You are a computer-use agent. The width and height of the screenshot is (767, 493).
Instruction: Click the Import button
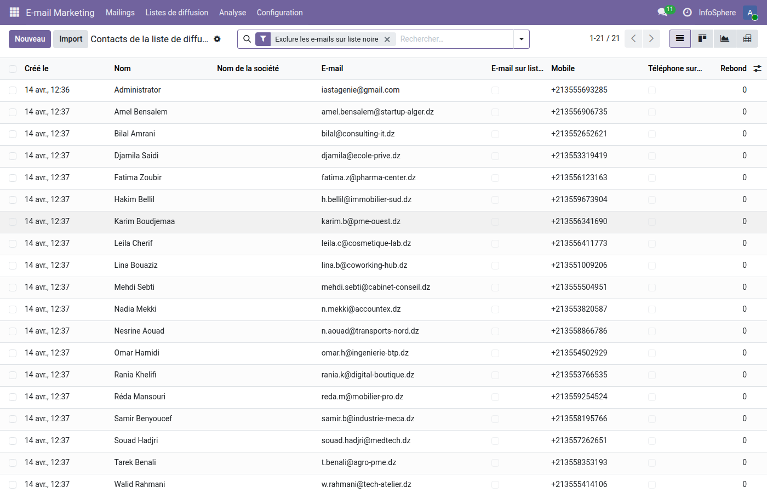coord(70,39)
